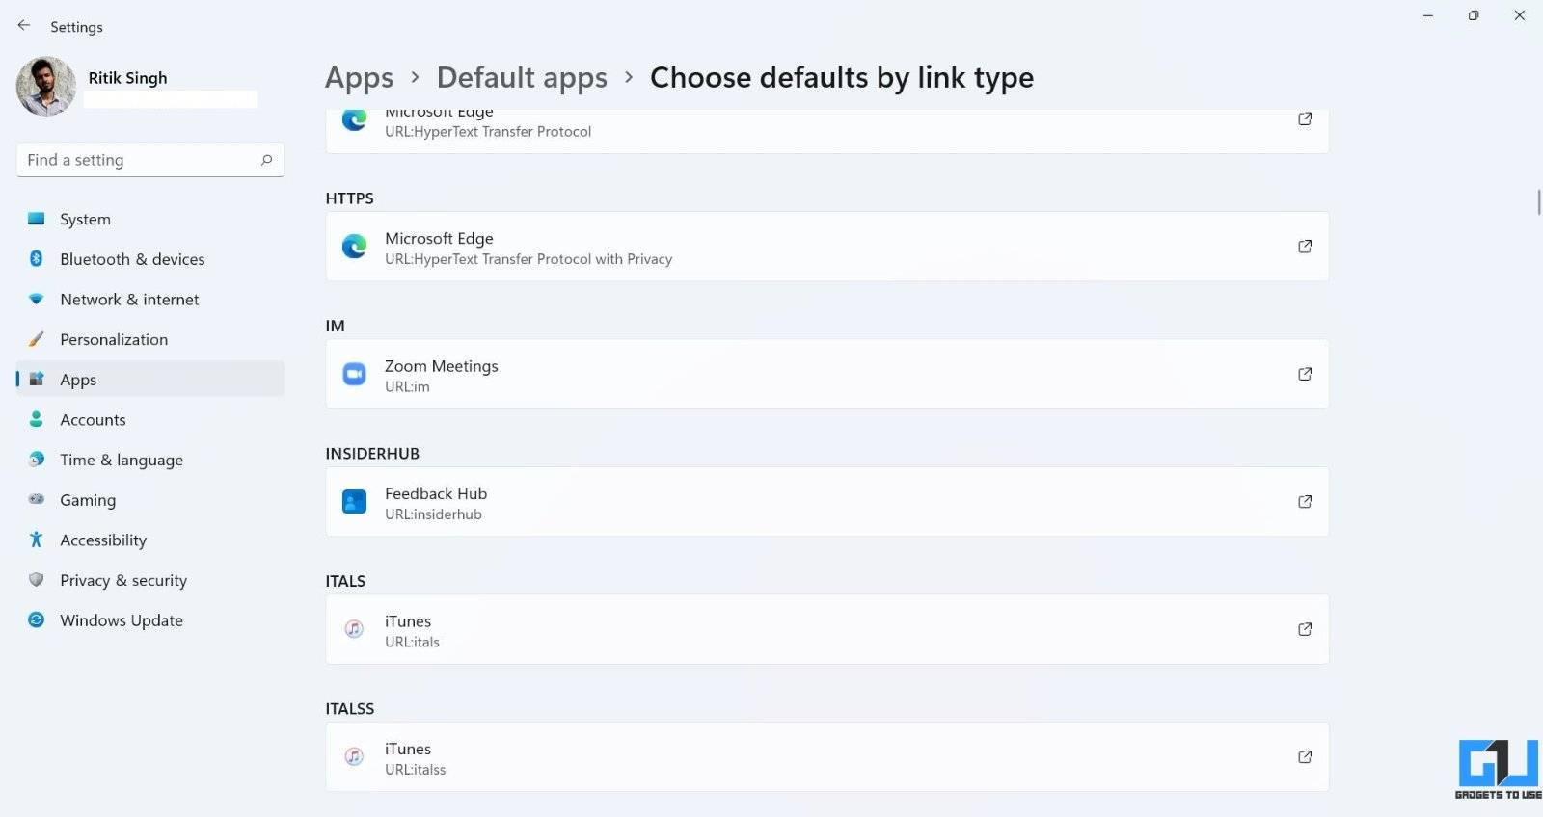Click the iTunes icon under ITALSS

pos(354,757)
